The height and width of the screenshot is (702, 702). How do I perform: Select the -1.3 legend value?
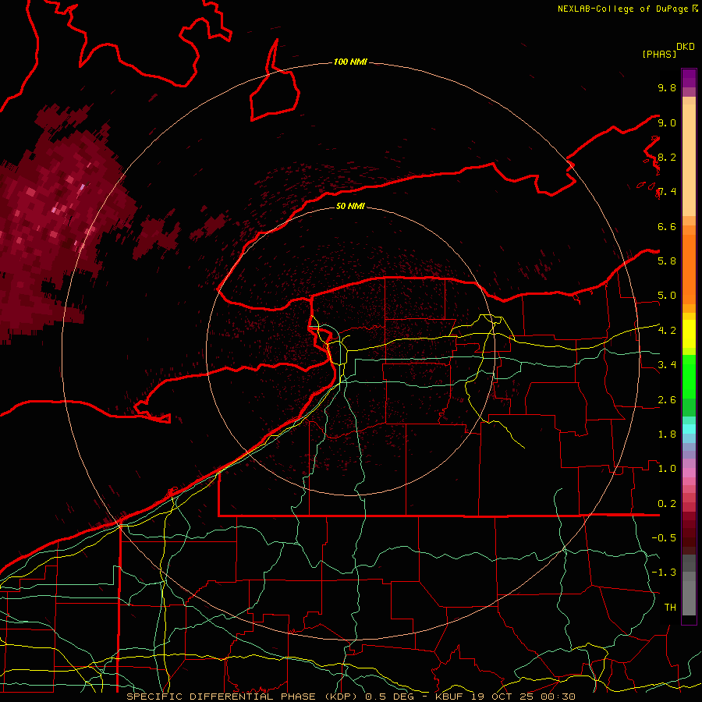click(664, 573)
